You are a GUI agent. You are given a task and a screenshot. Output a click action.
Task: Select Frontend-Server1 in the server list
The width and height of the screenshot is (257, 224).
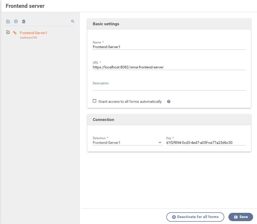pyautogui.click(x=33, y=33)
